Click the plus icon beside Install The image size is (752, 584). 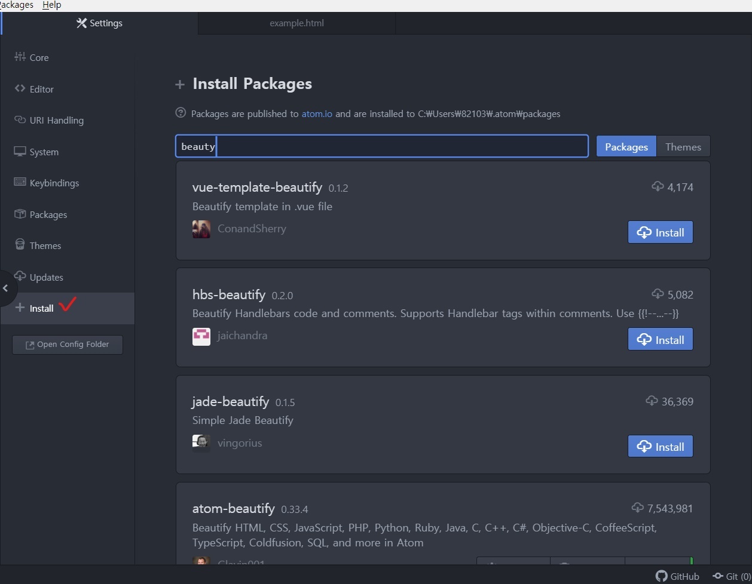pyautogui.click(x=20, y=308)
